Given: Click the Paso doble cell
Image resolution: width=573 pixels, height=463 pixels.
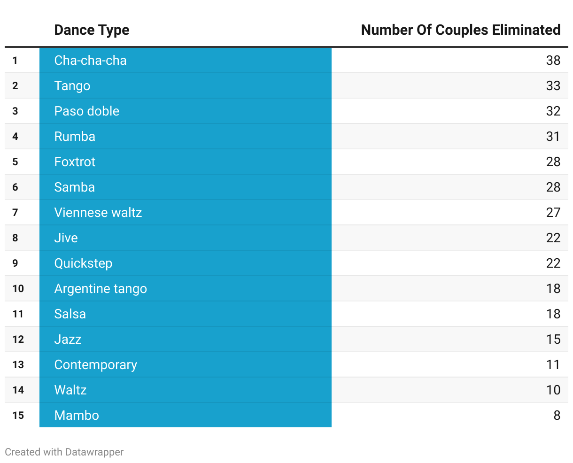Looking at the screenshot, I should tap(87, 111).
